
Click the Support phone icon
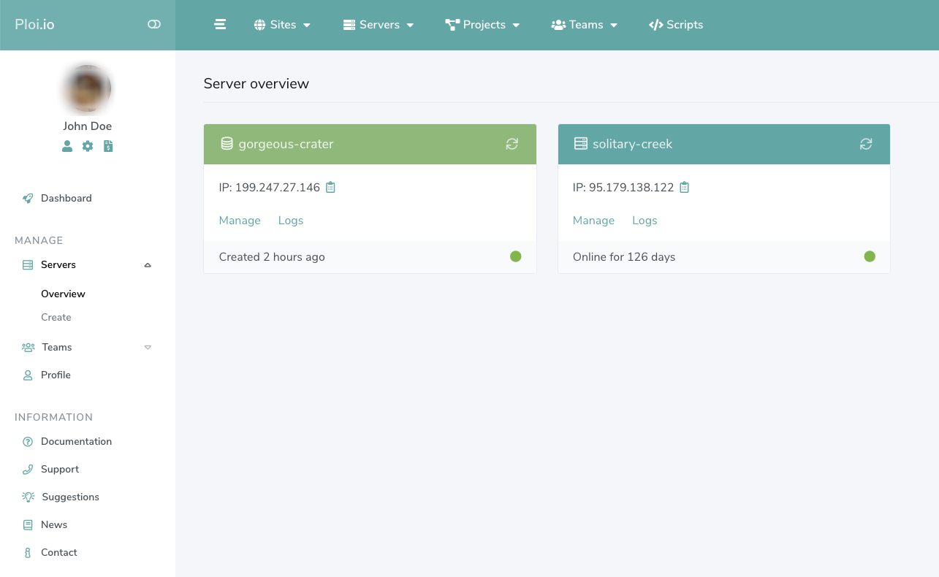(28, 469)
